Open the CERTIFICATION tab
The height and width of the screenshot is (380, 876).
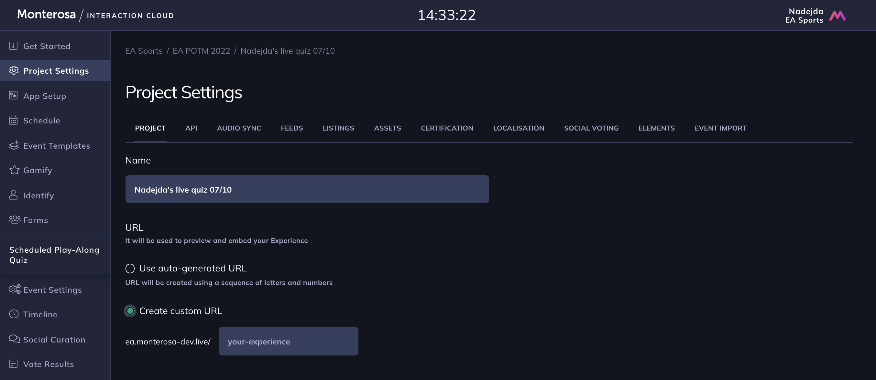[x=447, y=128]
